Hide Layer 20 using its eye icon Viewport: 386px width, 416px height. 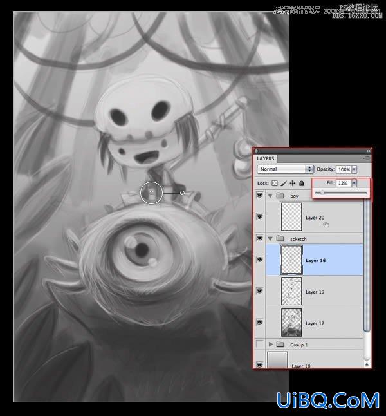point(260,217)
